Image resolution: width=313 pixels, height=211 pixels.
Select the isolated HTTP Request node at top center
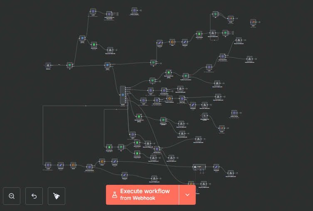pos(134,10)
